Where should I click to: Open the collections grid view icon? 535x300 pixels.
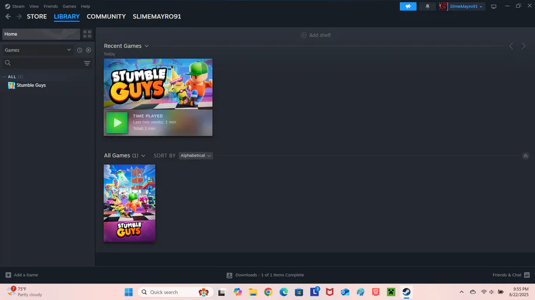click(87, 34)
